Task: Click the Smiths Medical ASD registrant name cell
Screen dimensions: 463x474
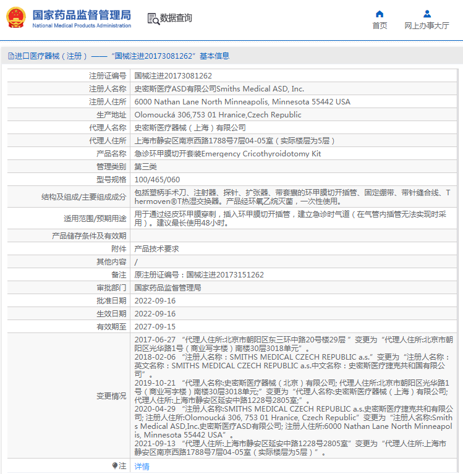Action: pyautogui.click(x=219, y=88)
